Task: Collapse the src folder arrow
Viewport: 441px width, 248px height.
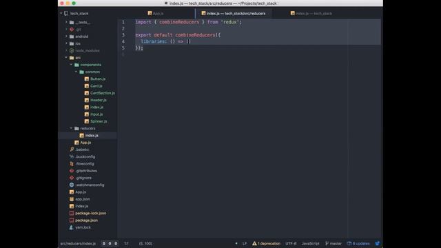Action: click(66, 57)
